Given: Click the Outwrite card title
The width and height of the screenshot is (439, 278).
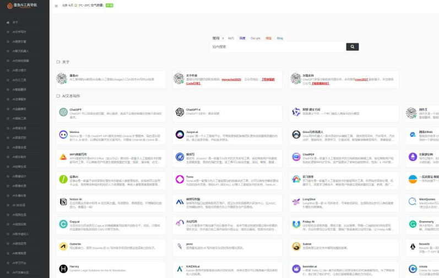Looking at the screenshot, I should pos(75,244).
